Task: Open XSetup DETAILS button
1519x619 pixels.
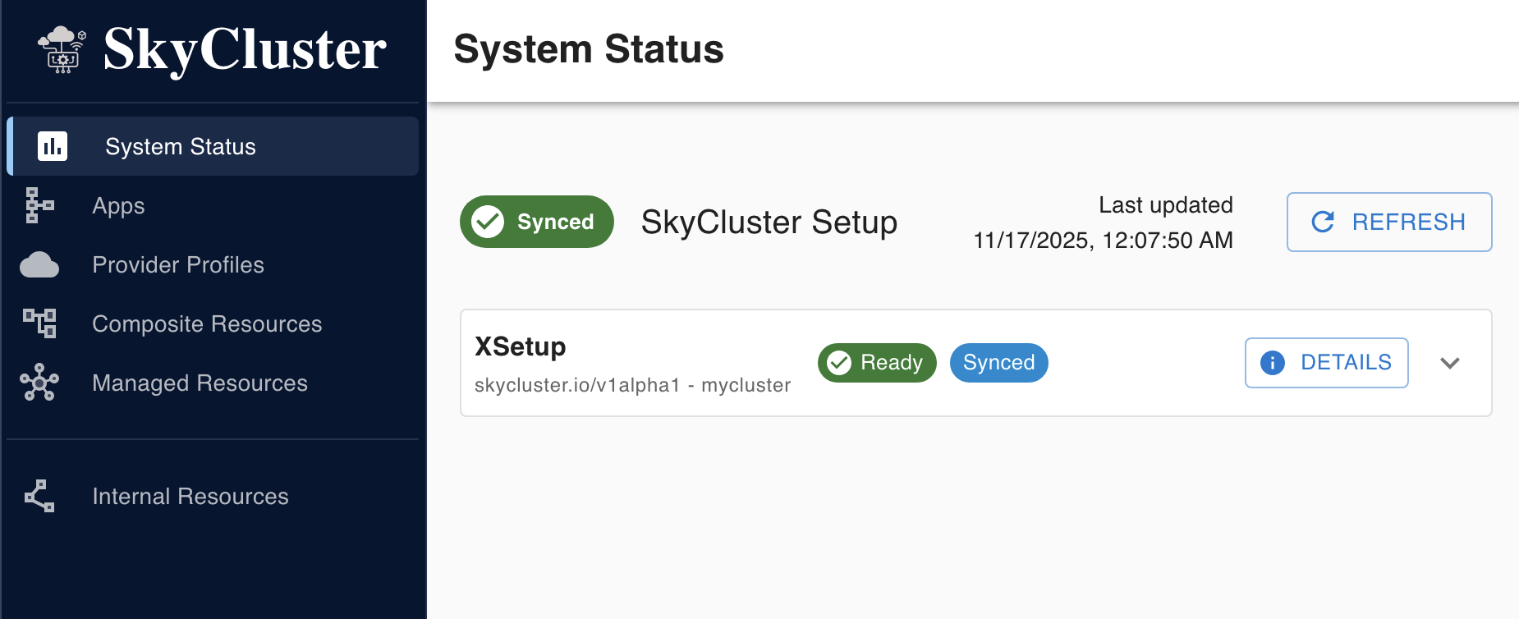Action: point(1327,363)
